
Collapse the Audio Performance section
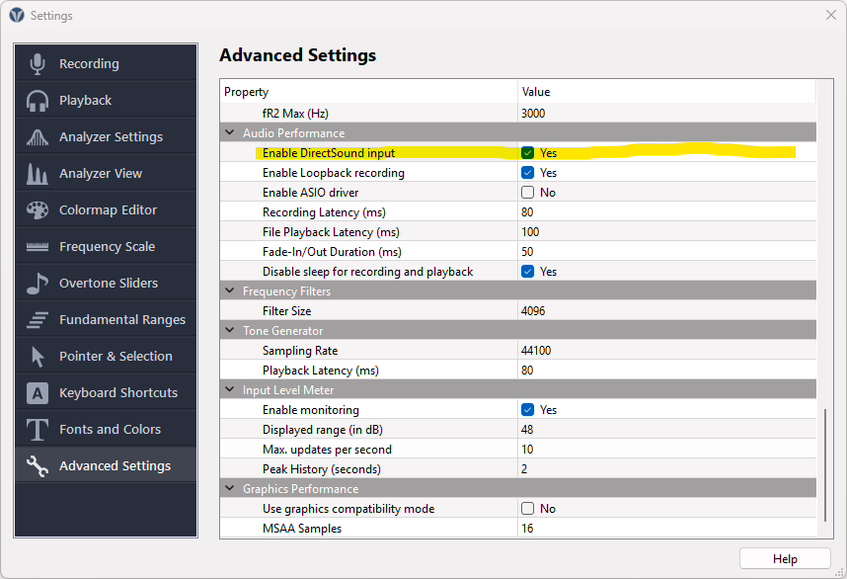pos(230,132)
